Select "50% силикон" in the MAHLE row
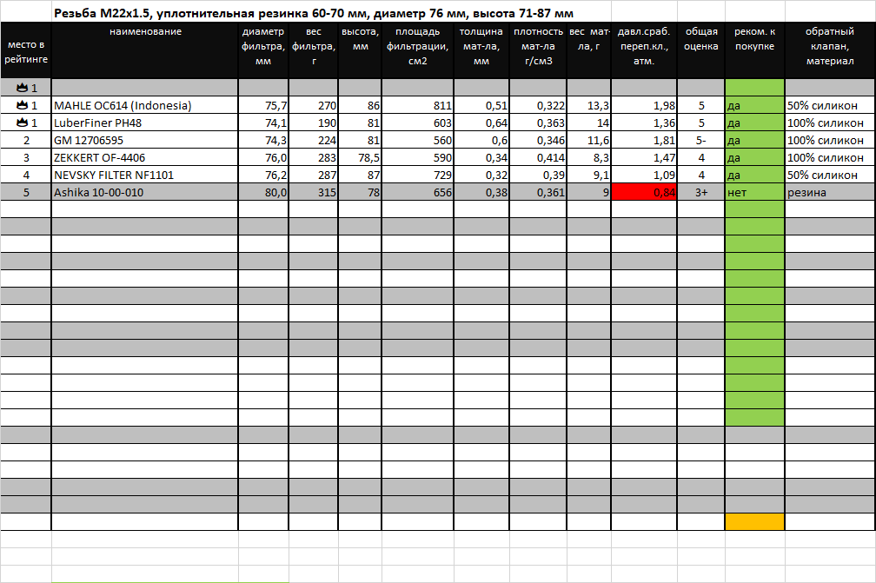 tap(830, 105)
